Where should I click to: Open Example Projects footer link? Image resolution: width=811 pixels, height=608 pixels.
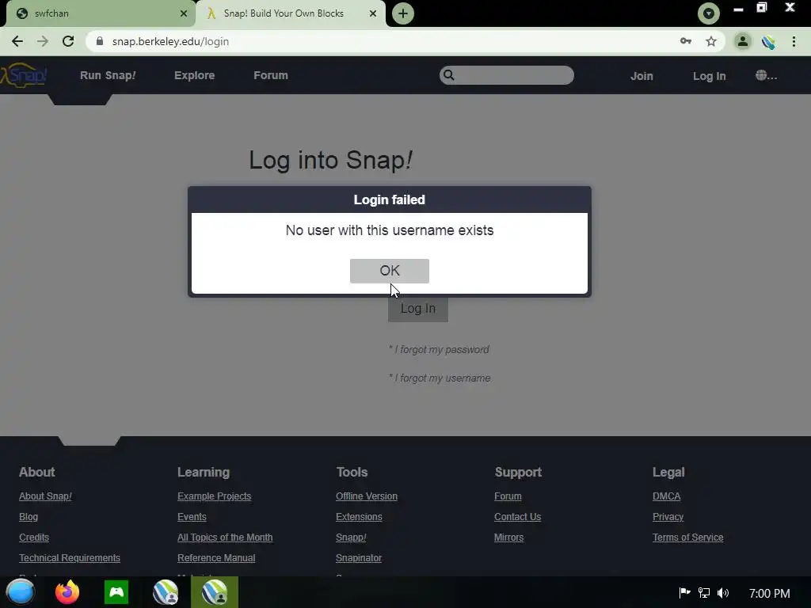click(214, 496)
